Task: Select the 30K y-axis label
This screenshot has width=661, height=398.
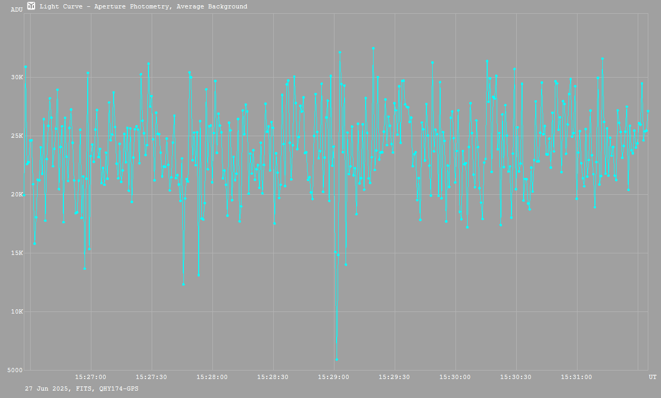Action: pyautogui.click(x=17, y=78)
